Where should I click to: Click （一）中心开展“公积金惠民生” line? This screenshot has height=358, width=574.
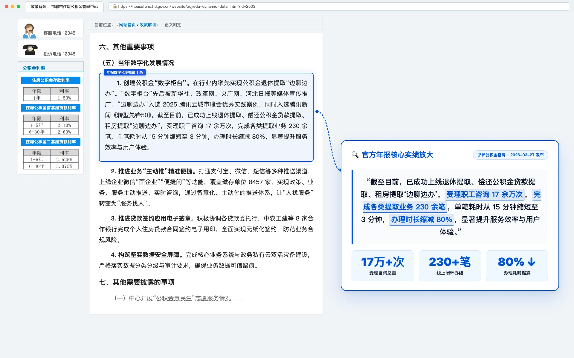click(178, 298)
